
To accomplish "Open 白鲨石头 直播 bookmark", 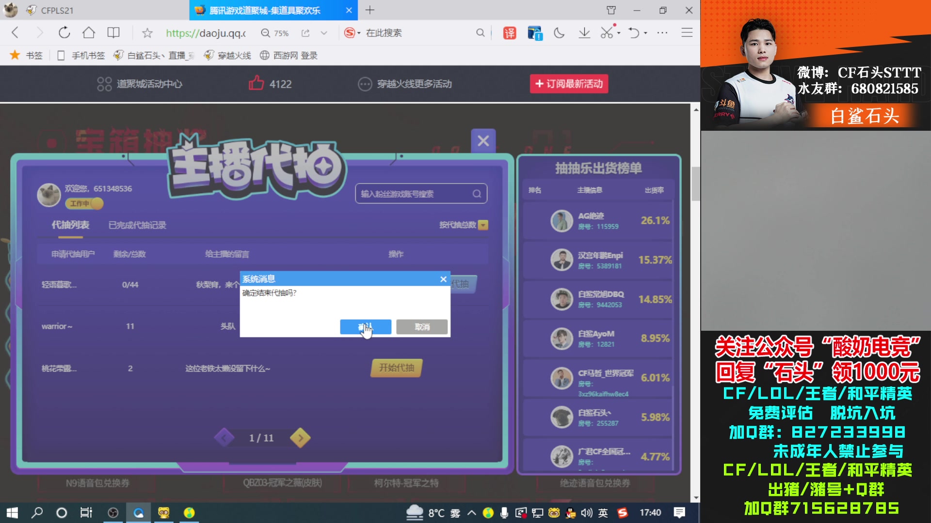I will click(154, 55).
